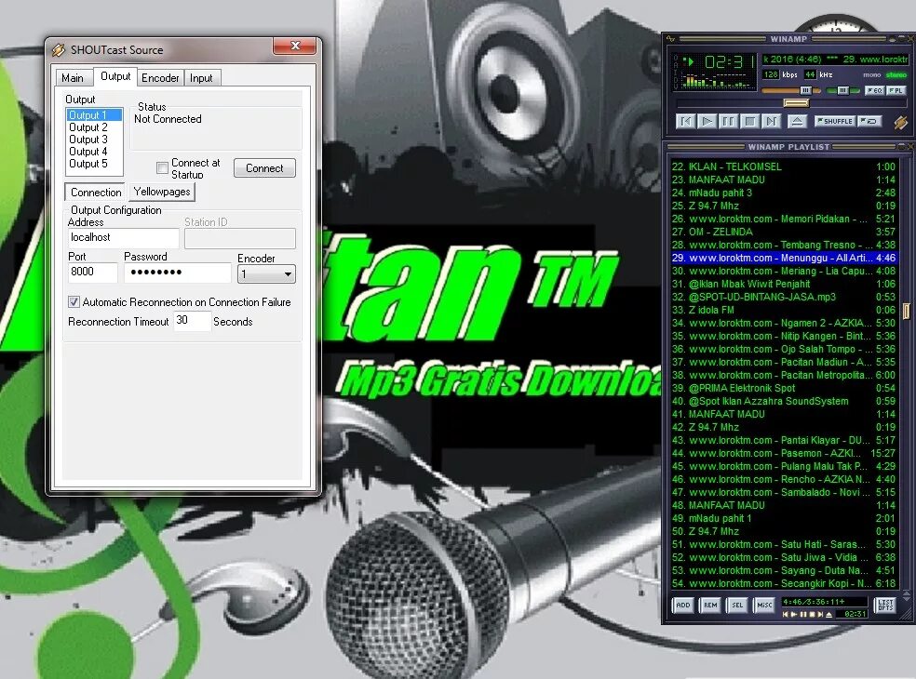Open the MISC menu in Winamp Playlist
The width and height of the screenshot is (916, 679).
[x=764, y=605]
